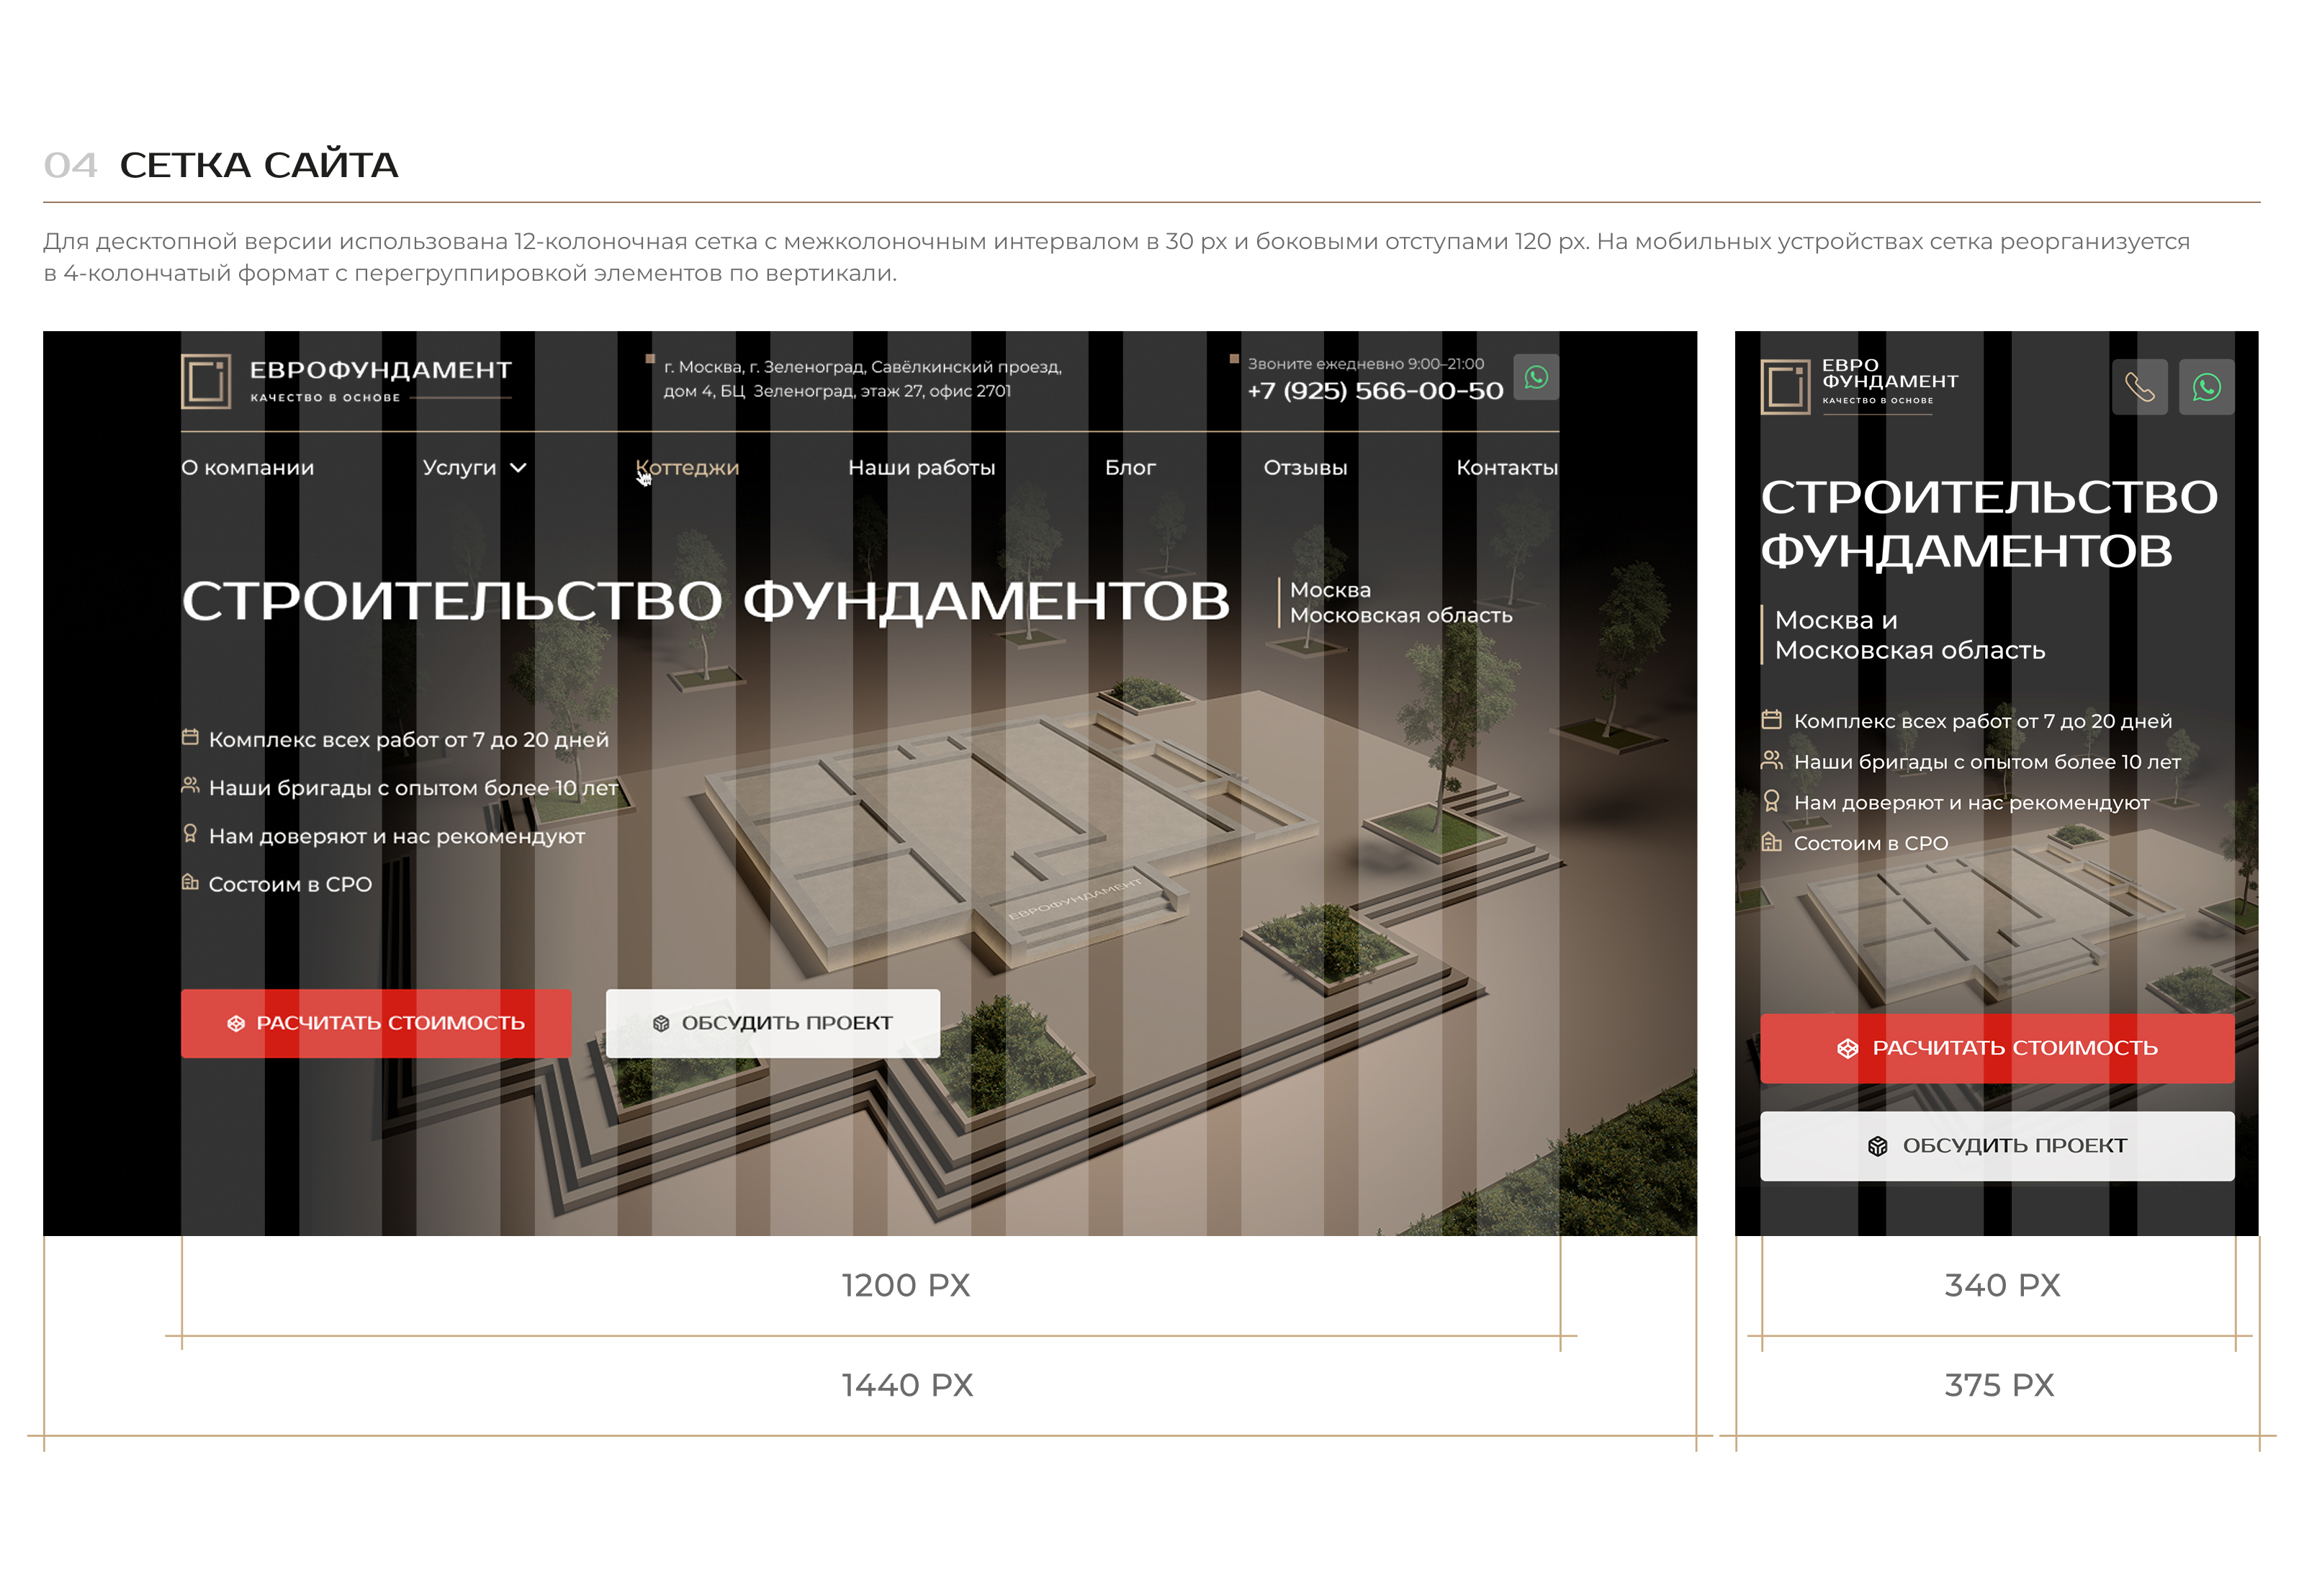Open Наши работы navigation item

click(x=921, y=468)
